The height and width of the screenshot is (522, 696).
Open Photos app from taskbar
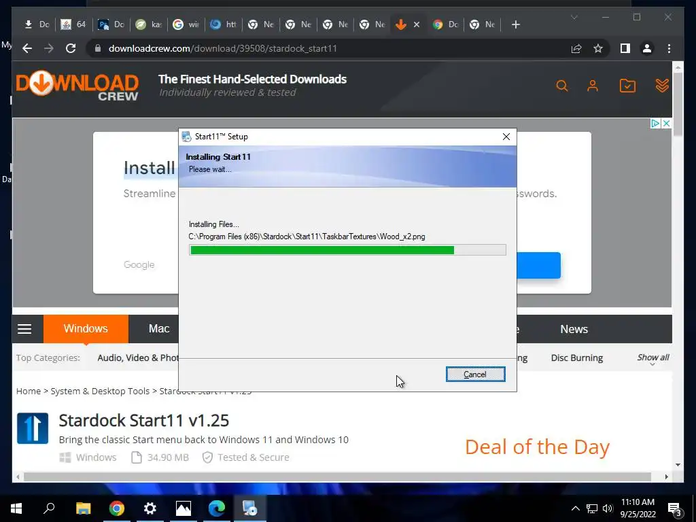coord(184,508)
